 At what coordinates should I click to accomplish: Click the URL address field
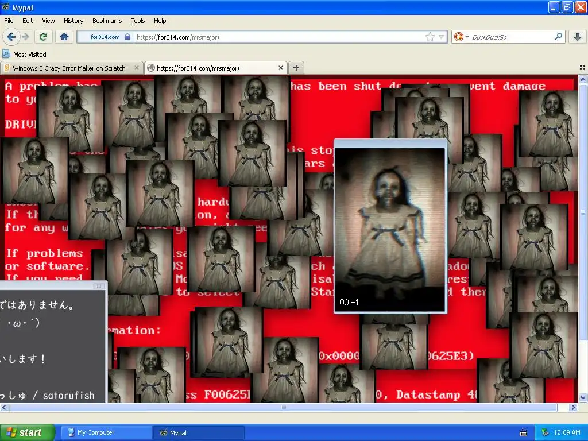click(280, 37)
